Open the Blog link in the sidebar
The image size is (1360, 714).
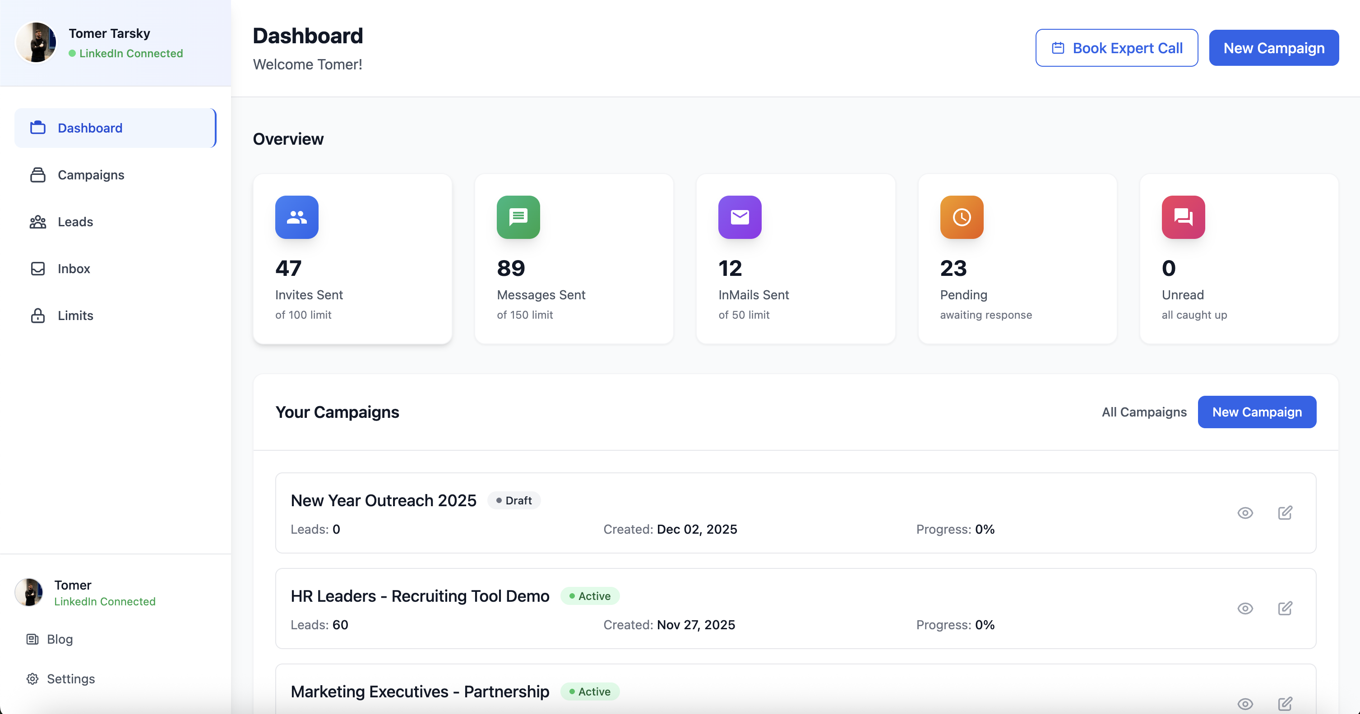pyautogui.click(x=59, y=639)
